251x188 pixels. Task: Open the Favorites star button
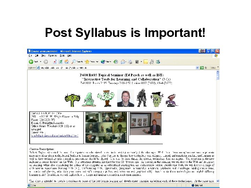pos(92,62)
